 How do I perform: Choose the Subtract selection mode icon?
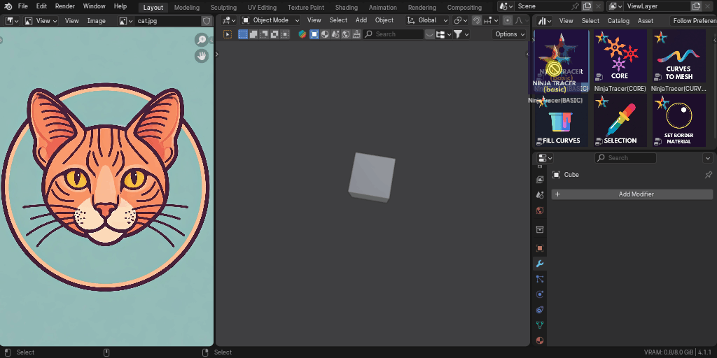(264, 34)
